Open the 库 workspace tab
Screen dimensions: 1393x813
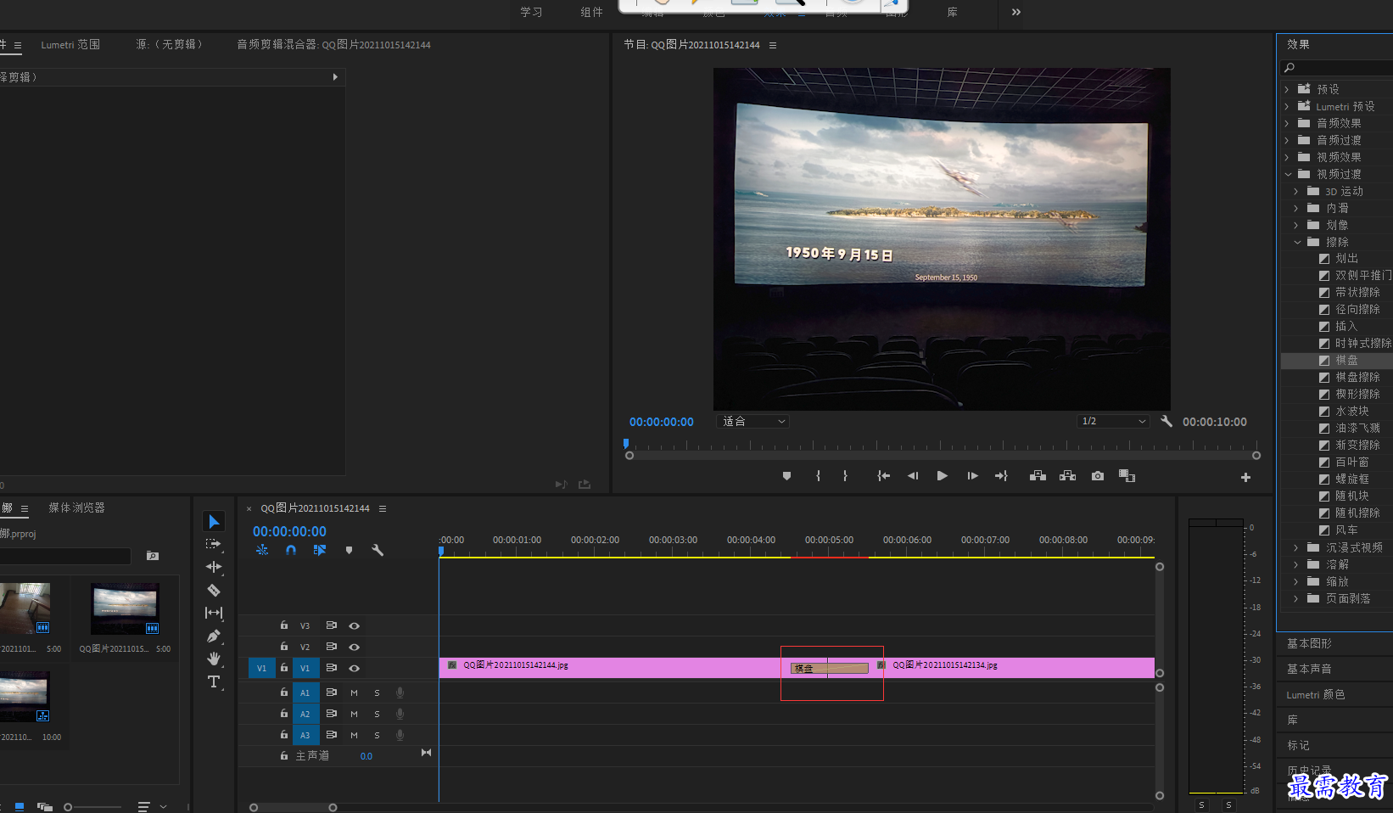point(952,12)
